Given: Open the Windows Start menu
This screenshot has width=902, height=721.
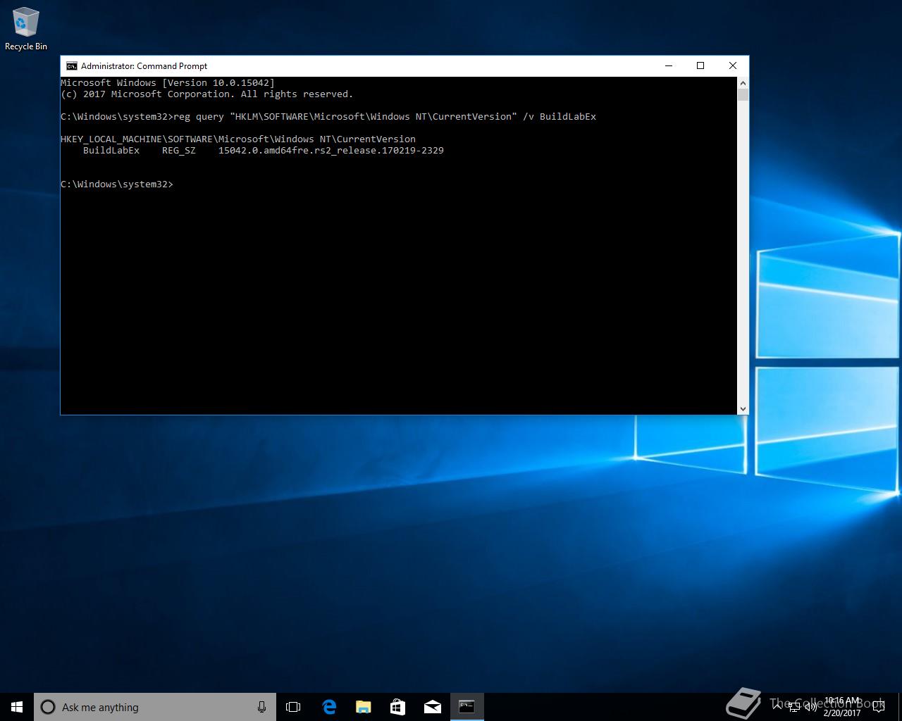Looking at the screenshot, I should coord(17,707).
